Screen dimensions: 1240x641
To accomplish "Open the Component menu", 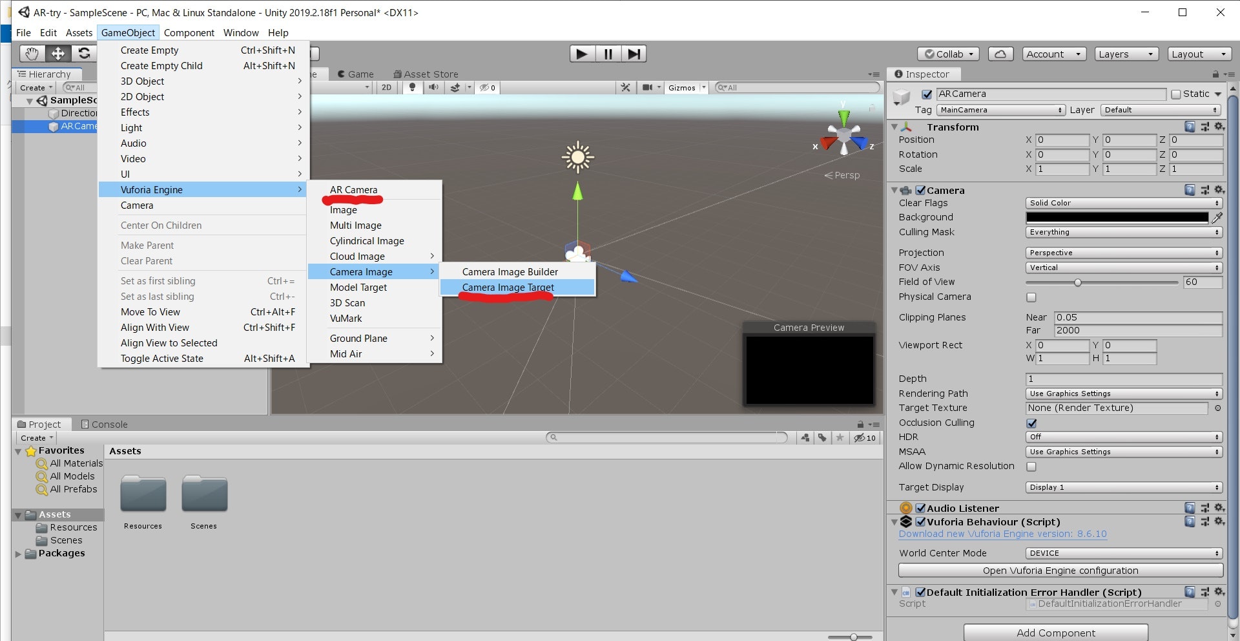I will (189, 33).
